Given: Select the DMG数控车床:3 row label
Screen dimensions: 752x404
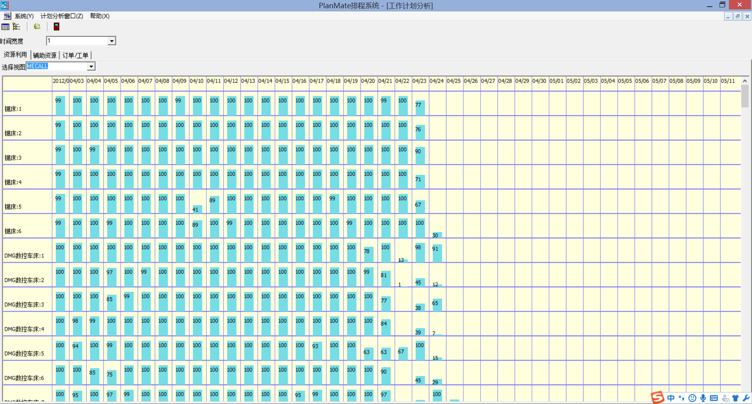Looking at the screenshot, I should (x=24, y=305).
